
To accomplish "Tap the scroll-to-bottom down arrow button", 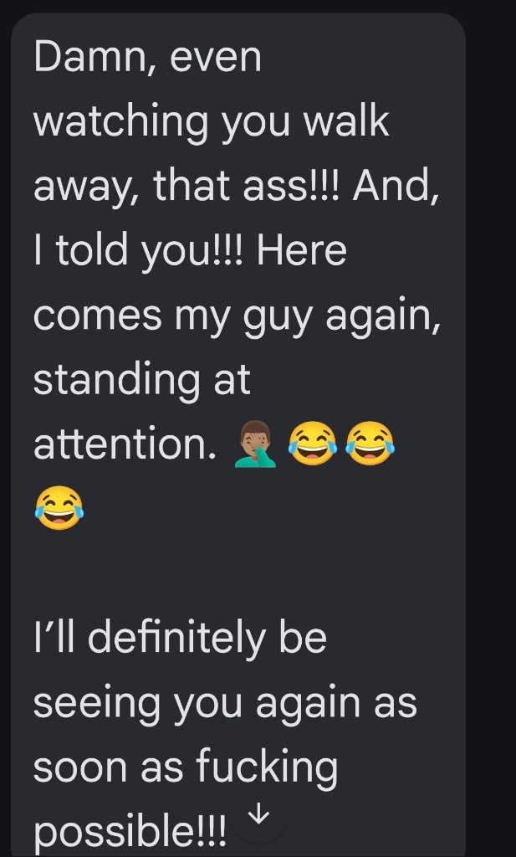I will pyautogui.click(x=258, y=816).
